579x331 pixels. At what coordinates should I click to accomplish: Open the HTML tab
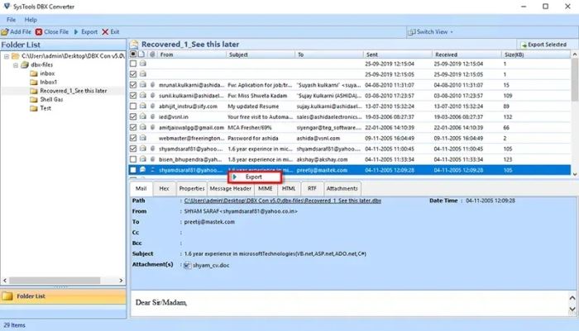tap(289, 188)
